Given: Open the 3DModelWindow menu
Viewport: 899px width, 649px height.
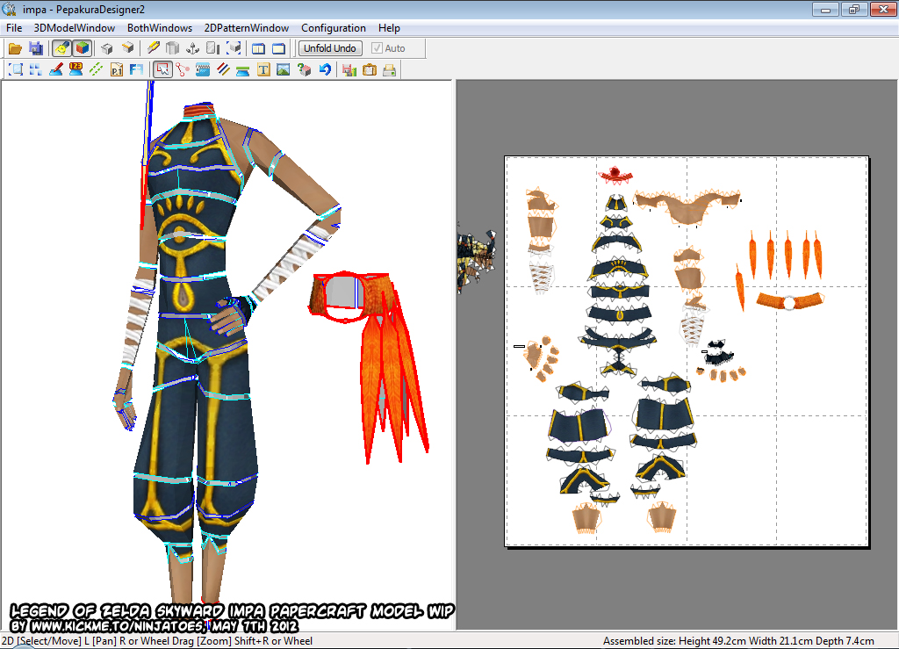Looking at the screenshot, I should 75,28.
